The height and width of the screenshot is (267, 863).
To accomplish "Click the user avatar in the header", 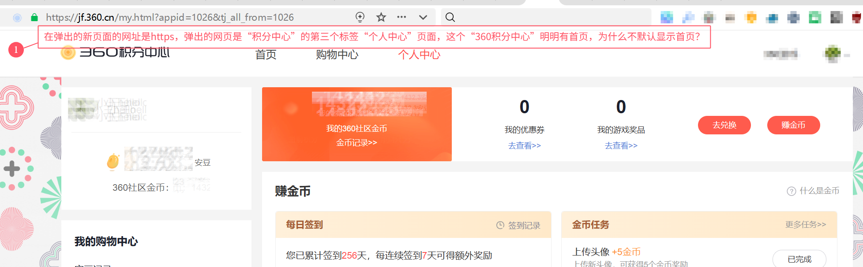I will click(x=833, y=54).
